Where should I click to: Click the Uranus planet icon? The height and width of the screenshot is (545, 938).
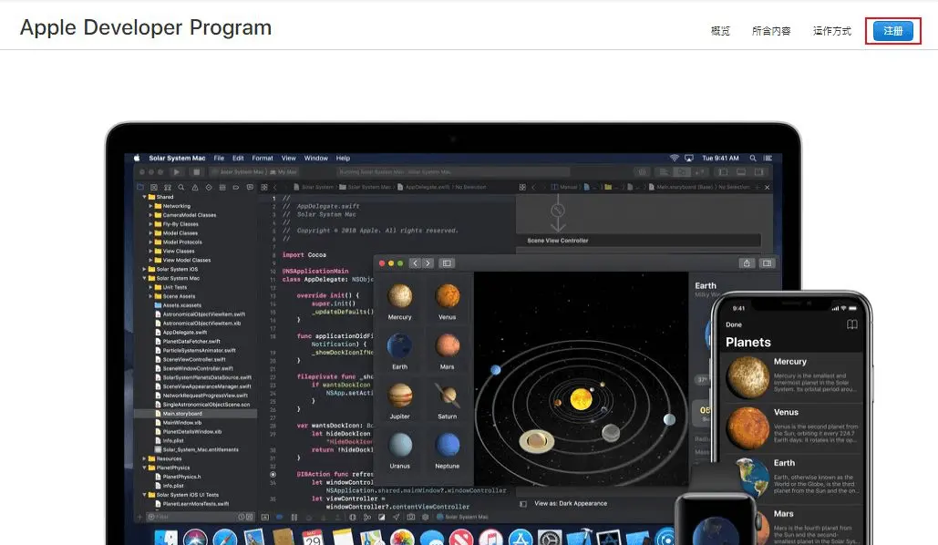point(399,445)
